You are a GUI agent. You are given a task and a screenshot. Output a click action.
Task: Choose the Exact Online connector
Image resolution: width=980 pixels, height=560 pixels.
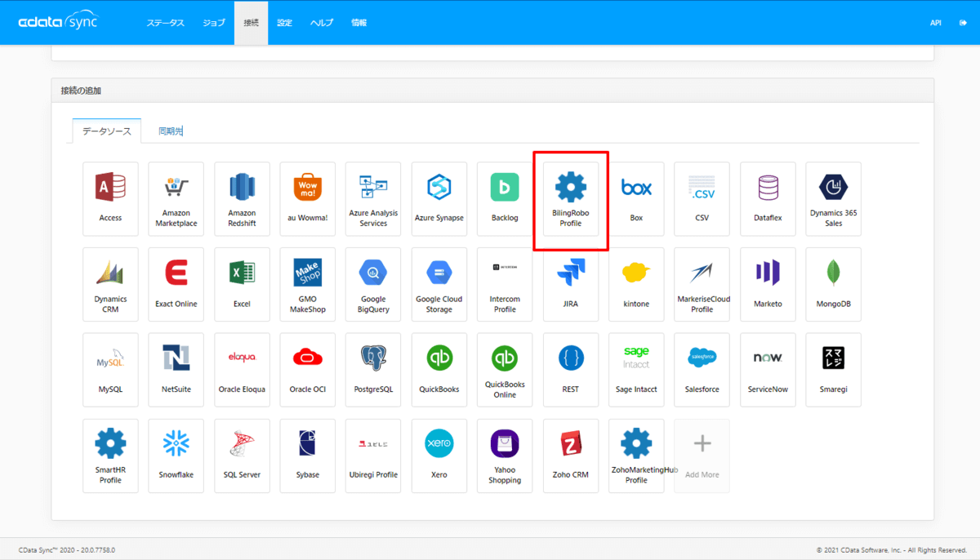(176, 284)
